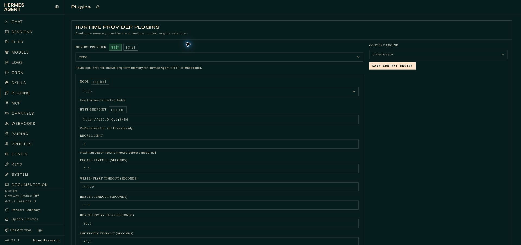Click the Config gear icon

[7, 154]
